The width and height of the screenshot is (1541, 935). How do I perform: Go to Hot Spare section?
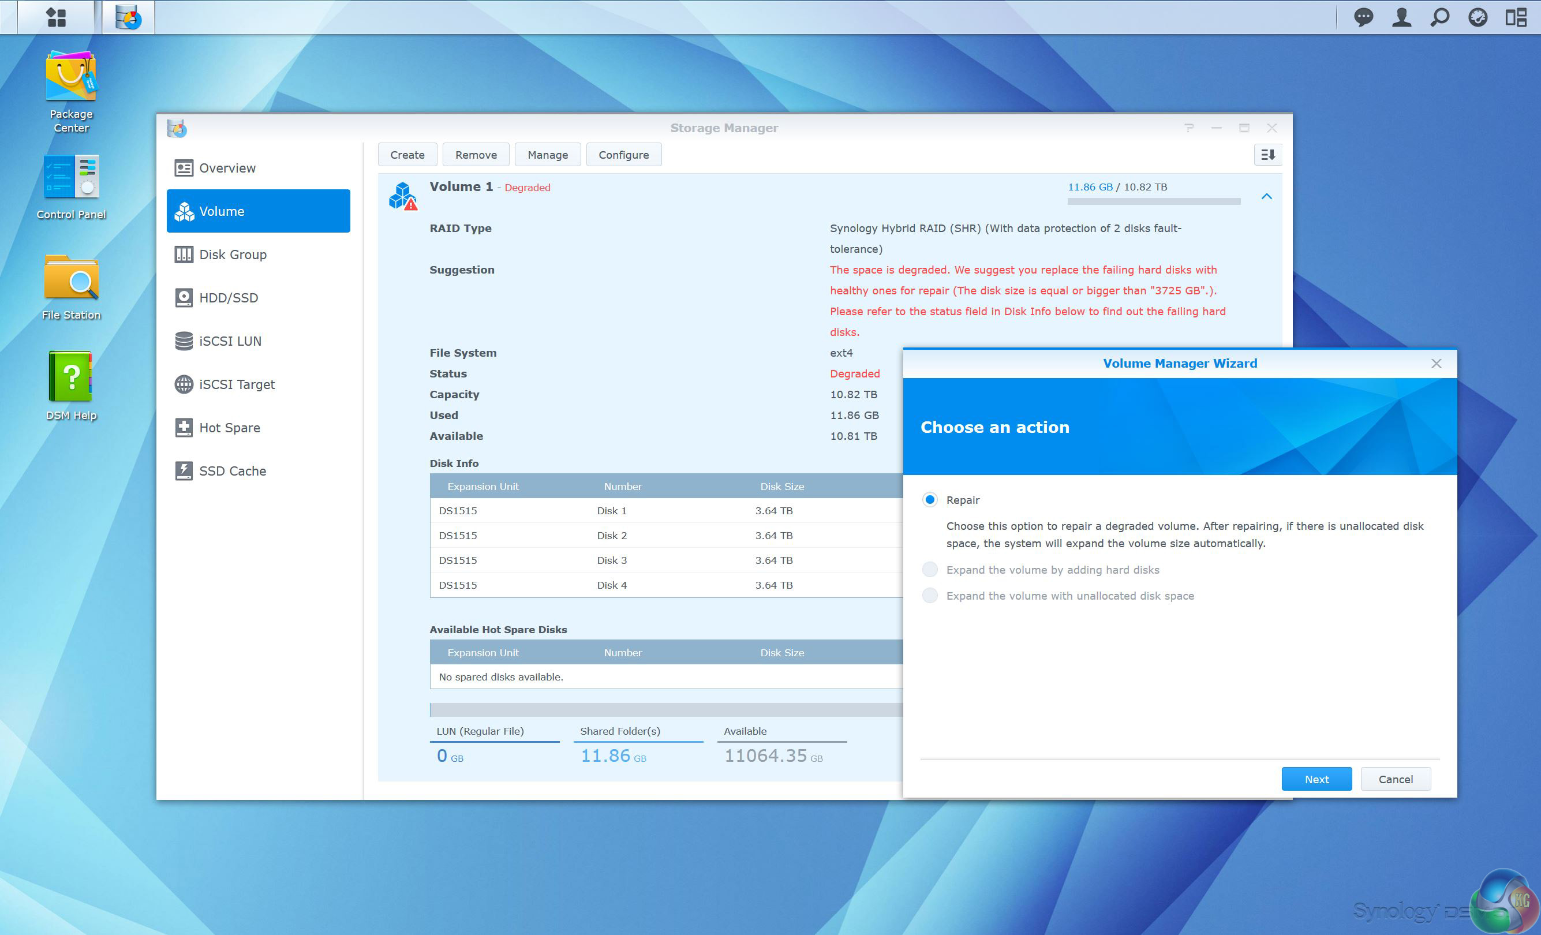(x=229, y=428)
